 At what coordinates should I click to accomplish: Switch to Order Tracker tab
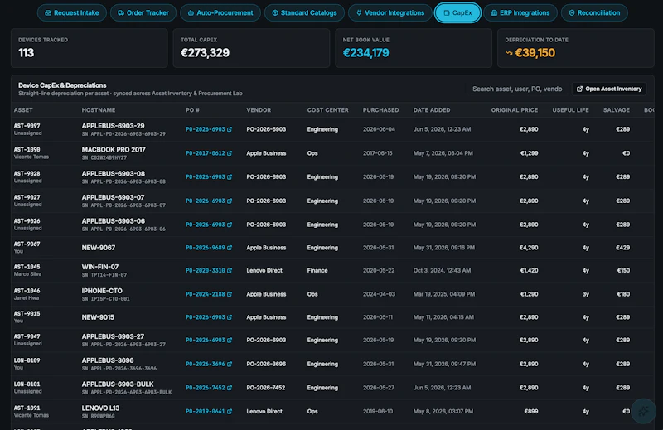pyautogui.click(x=143, y=12)
